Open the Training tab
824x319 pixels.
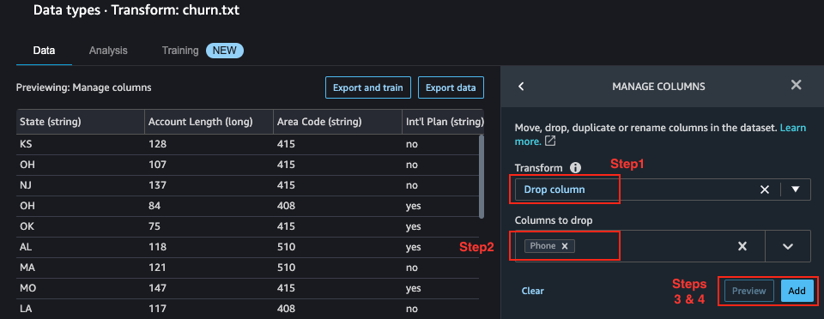[180, 51]
